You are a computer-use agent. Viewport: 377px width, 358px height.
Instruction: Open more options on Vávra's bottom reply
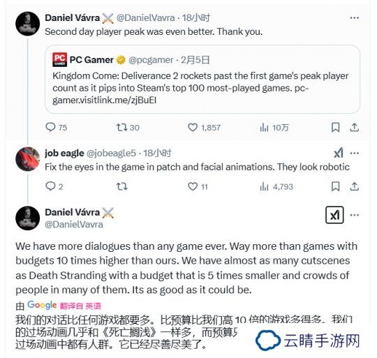[355, 215]
